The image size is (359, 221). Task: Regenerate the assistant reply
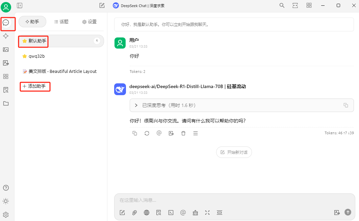pyautogui.click(x=147, y=133)
